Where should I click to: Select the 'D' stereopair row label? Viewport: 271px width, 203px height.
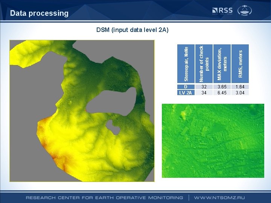(x=186, y=87)
